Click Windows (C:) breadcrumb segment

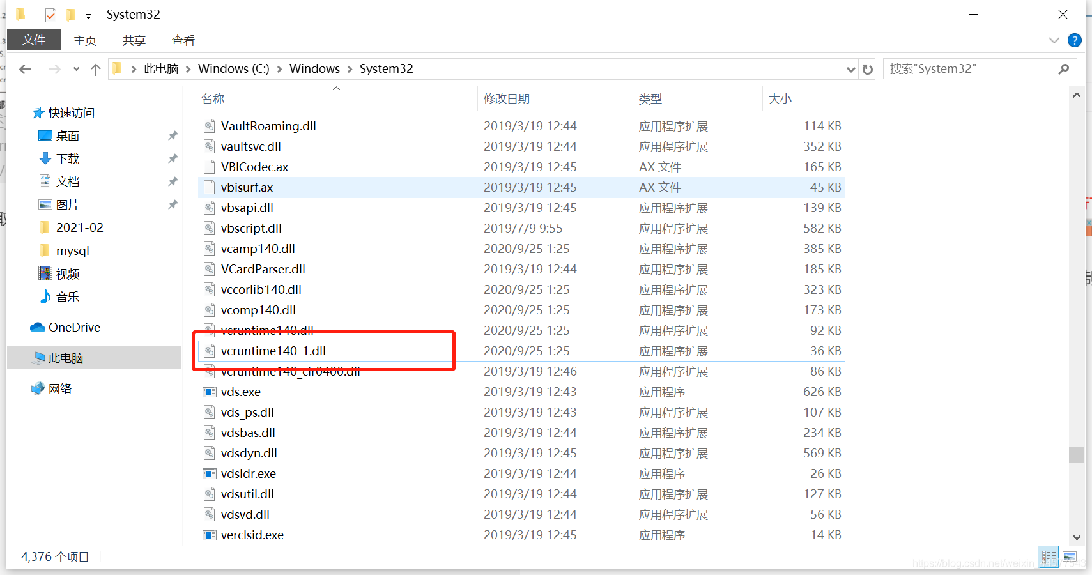pyautogui.click(x=234, y=68)
